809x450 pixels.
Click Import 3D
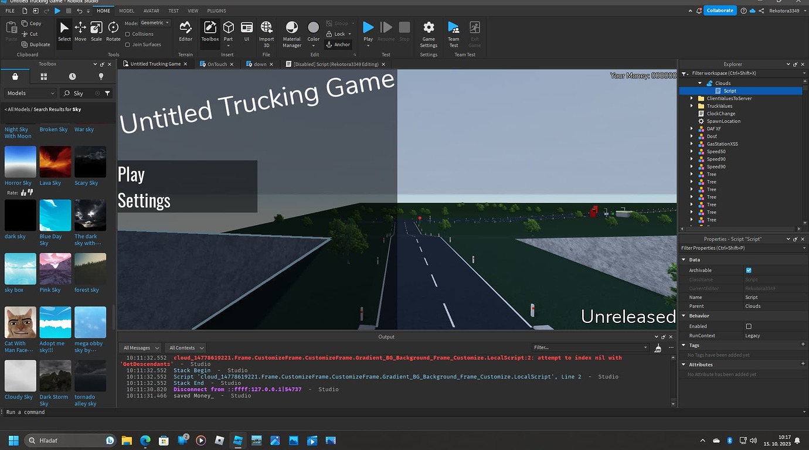coord(267,34)
